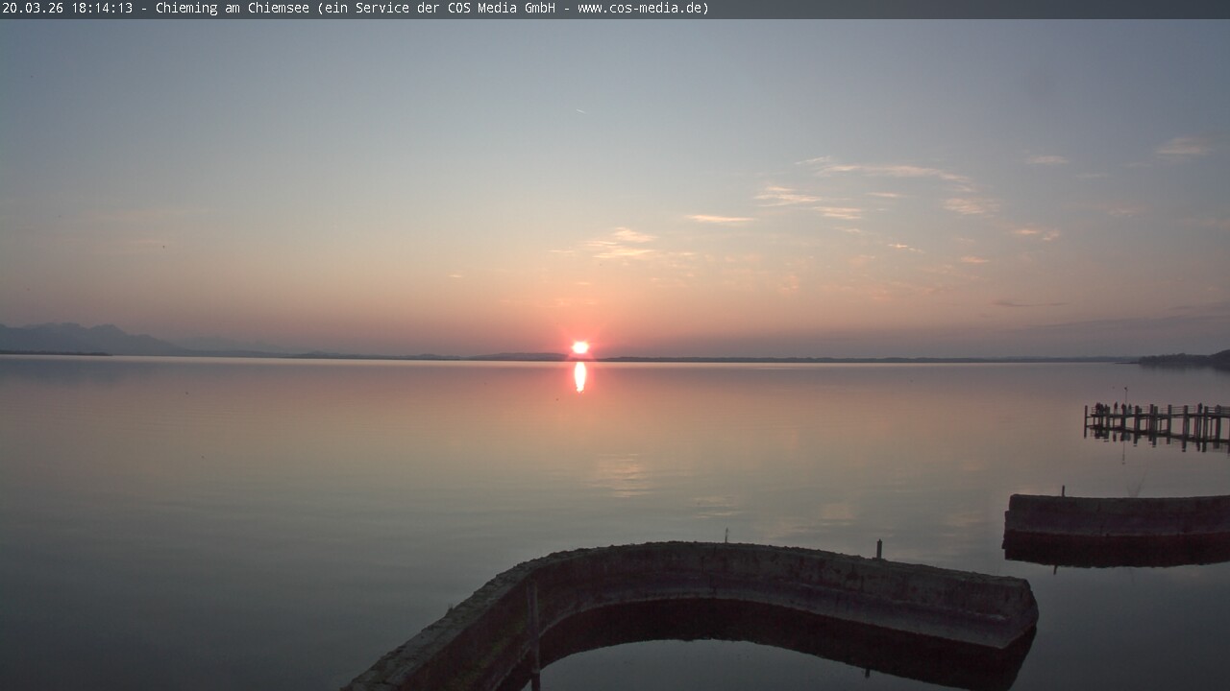Click the wispy clouds above the sun

[x=620, y=245]
